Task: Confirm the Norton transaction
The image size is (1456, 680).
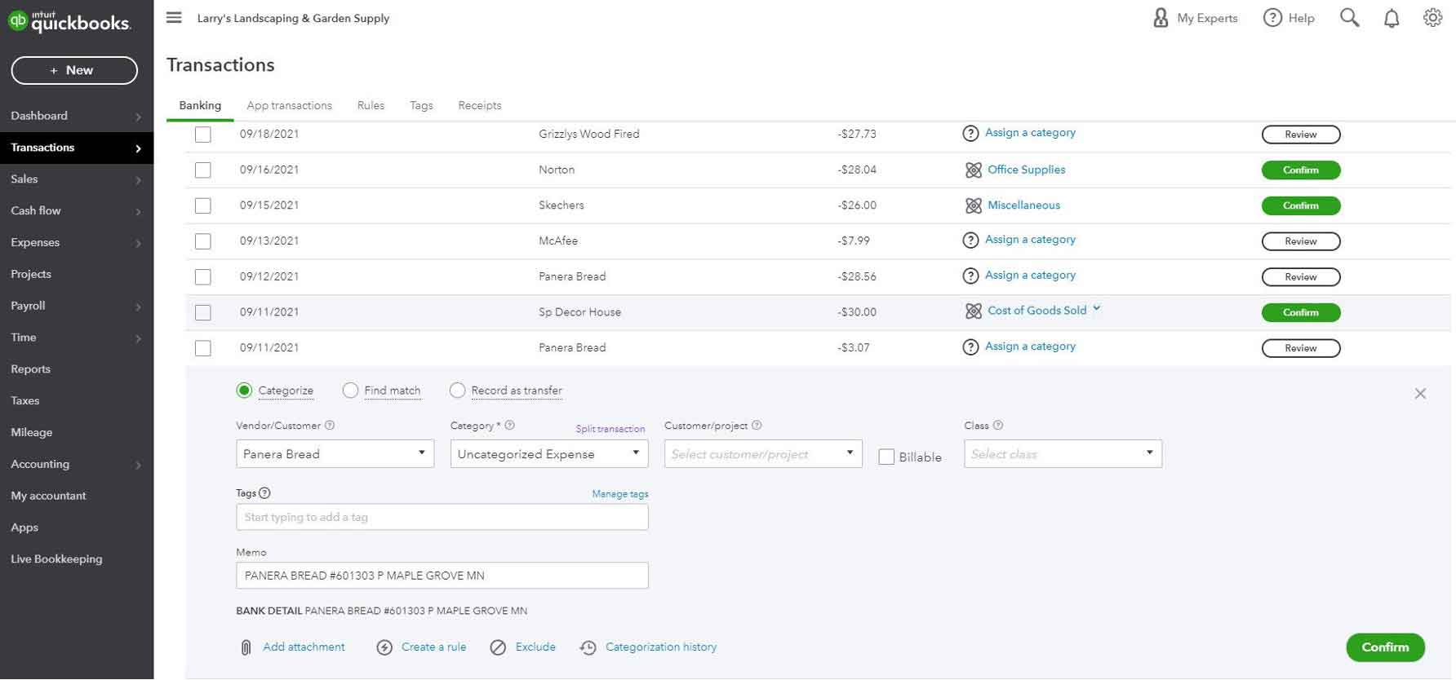Action: (1301, 170)
